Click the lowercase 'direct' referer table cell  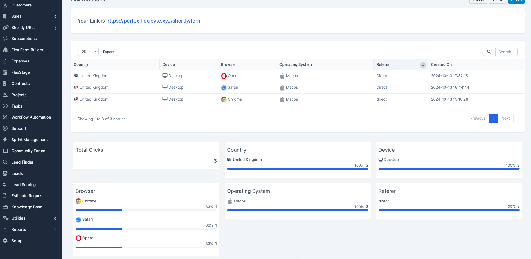382,99
